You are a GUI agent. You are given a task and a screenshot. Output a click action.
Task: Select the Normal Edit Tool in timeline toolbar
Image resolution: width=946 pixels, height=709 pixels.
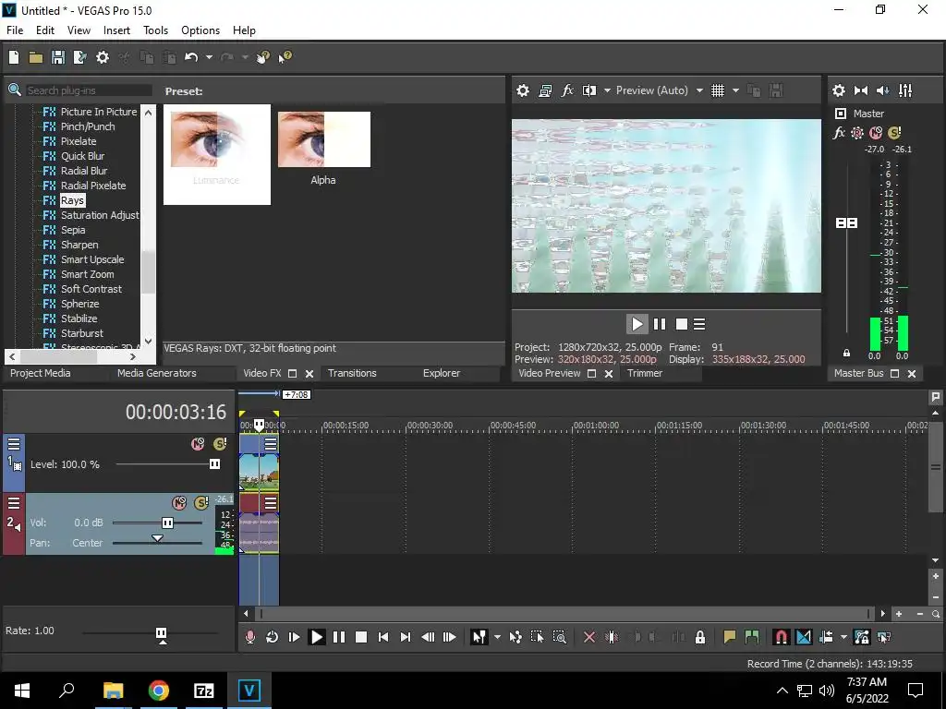coord(479,637)
